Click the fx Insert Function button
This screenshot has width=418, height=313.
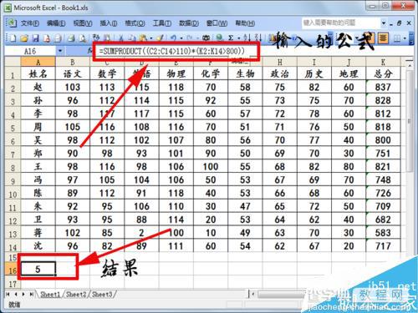[90, 51]
